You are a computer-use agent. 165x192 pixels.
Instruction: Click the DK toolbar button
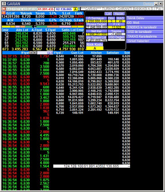tap(35, 9)
